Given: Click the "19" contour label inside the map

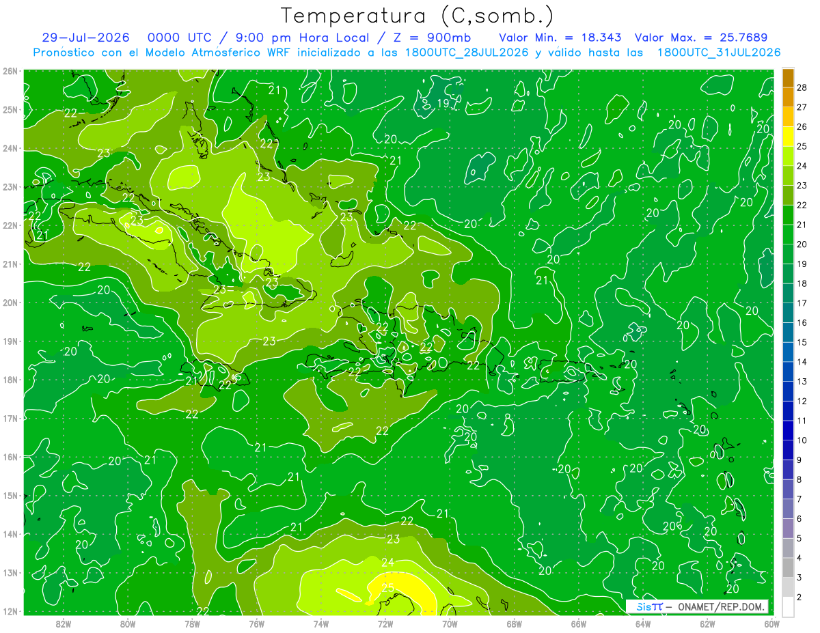Looking at the screenshot, I should pos(443,104).
